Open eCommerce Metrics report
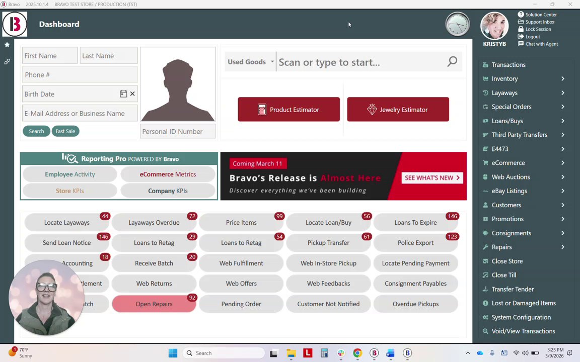Viewport: 580px width, 362px height. coord(168,174)
